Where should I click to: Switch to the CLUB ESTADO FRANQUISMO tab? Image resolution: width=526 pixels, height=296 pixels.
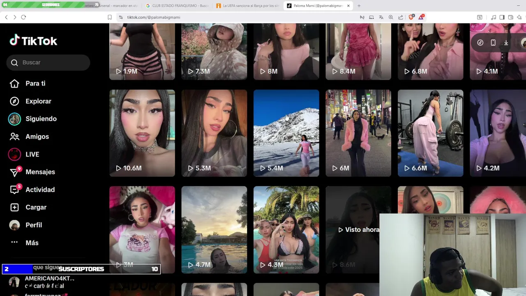177,6
